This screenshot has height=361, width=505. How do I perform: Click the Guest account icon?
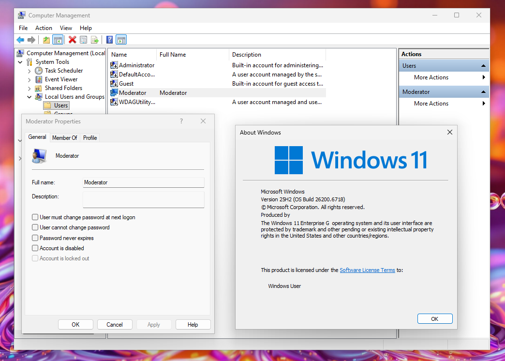pos(114,84)
